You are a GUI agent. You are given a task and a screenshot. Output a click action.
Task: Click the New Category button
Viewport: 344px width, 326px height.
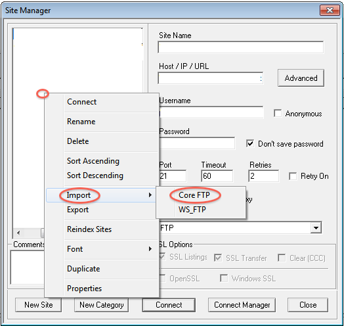pos(101,305)
